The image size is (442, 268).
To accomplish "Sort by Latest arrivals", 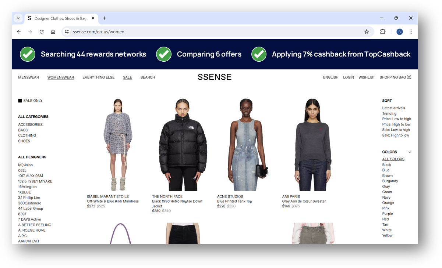I will (394, 108).
